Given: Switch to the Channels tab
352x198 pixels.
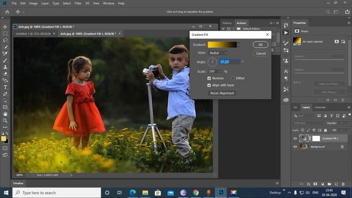Looking at the screenshot, I should click(x=320, y=107).
